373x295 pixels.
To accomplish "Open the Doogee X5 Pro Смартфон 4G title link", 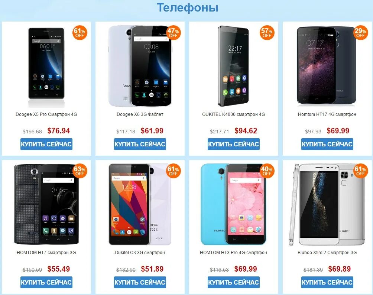I will [46, 114].
